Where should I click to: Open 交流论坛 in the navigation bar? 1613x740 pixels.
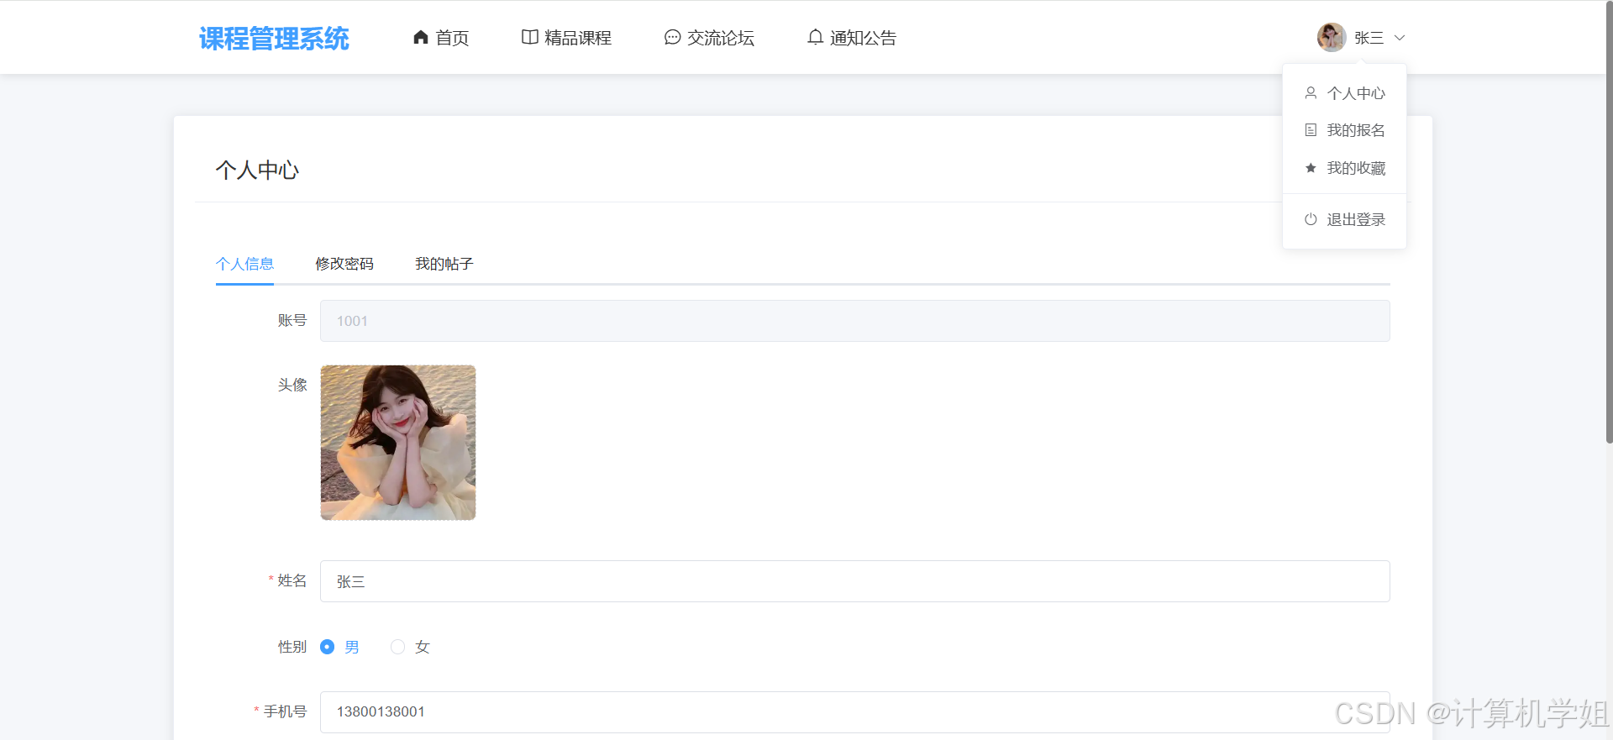tap(710, 37)
